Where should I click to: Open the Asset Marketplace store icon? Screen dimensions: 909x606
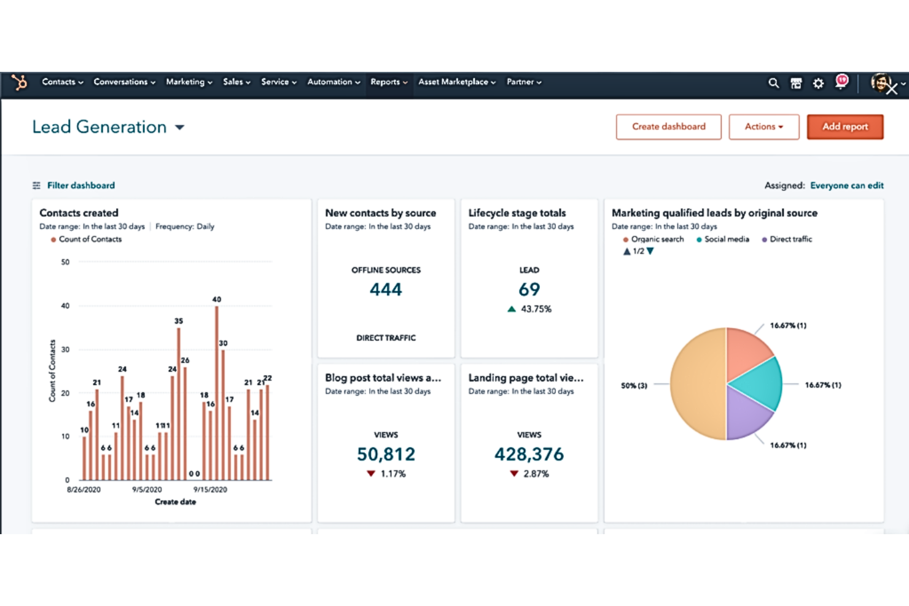click(x=796, y=82)
